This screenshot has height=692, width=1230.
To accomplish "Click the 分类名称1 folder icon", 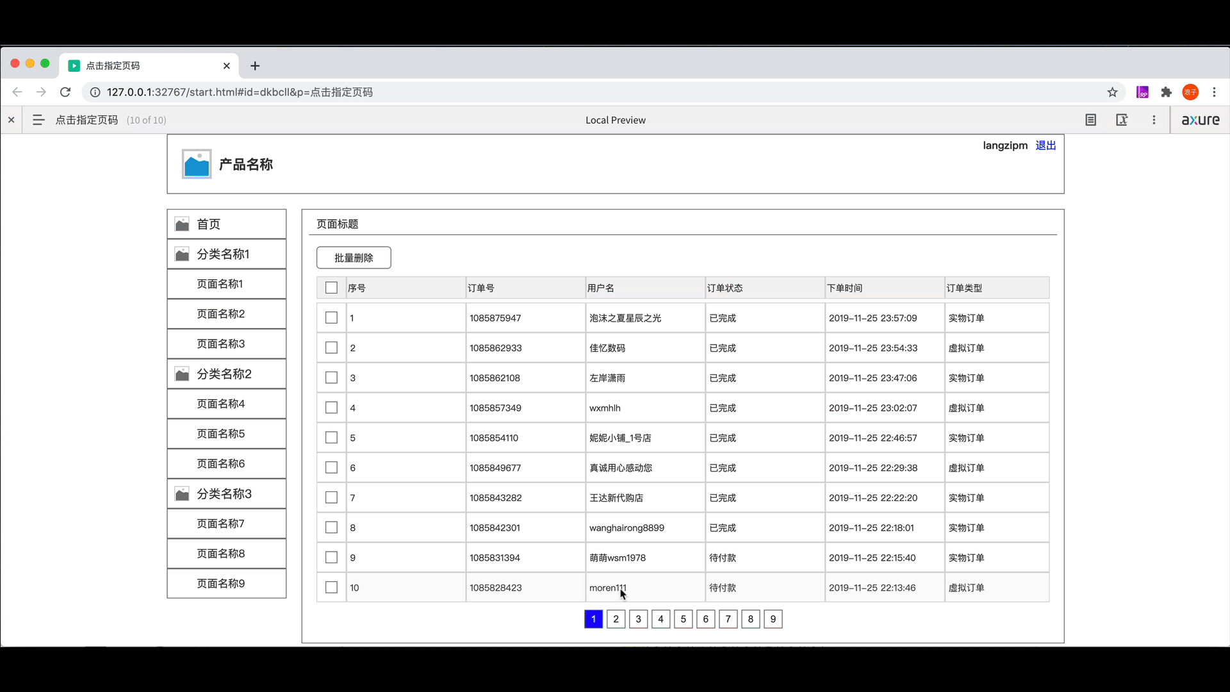I will 182,254.
